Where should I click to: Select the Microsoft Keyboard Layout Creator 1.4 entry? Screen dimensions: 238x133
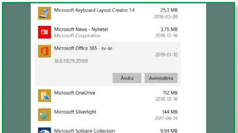(108, 13)
